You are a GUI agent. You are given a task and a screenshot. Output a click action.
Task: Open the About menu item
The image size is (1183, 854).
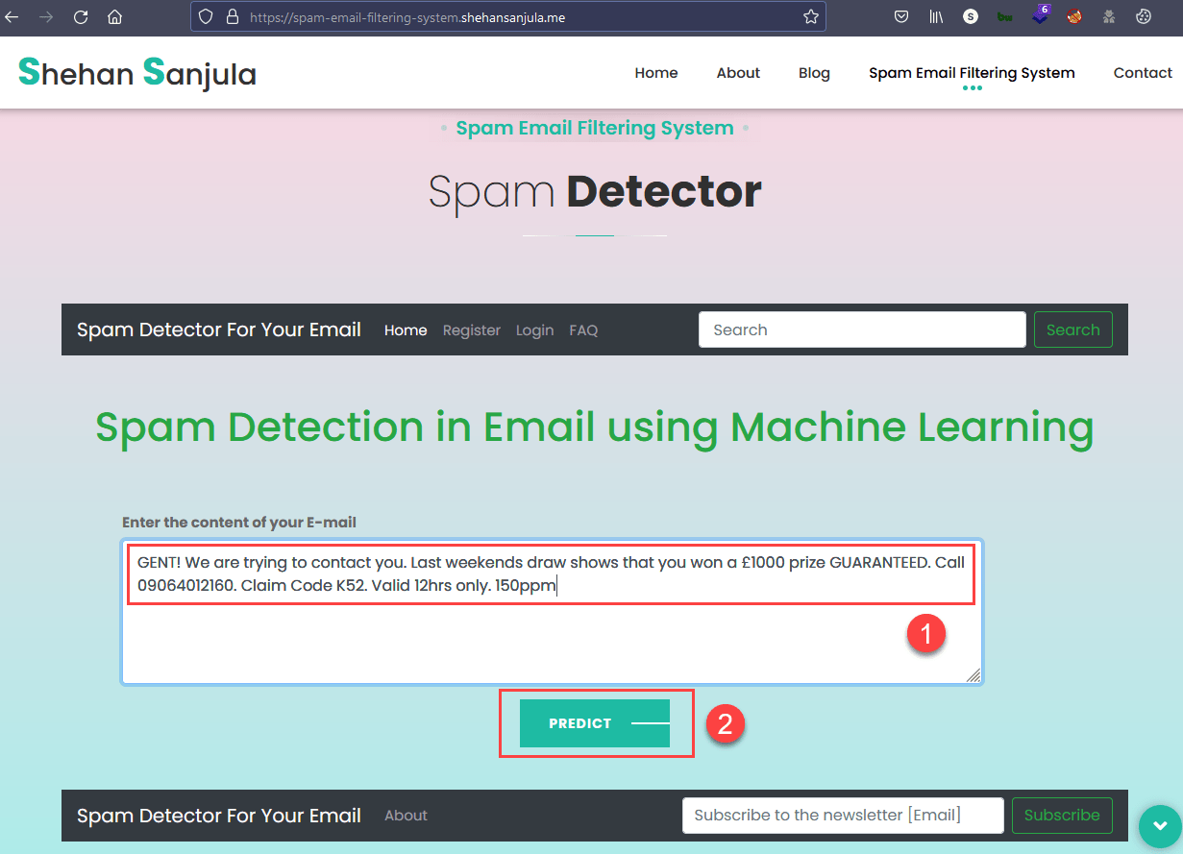(x=737, y=72)
